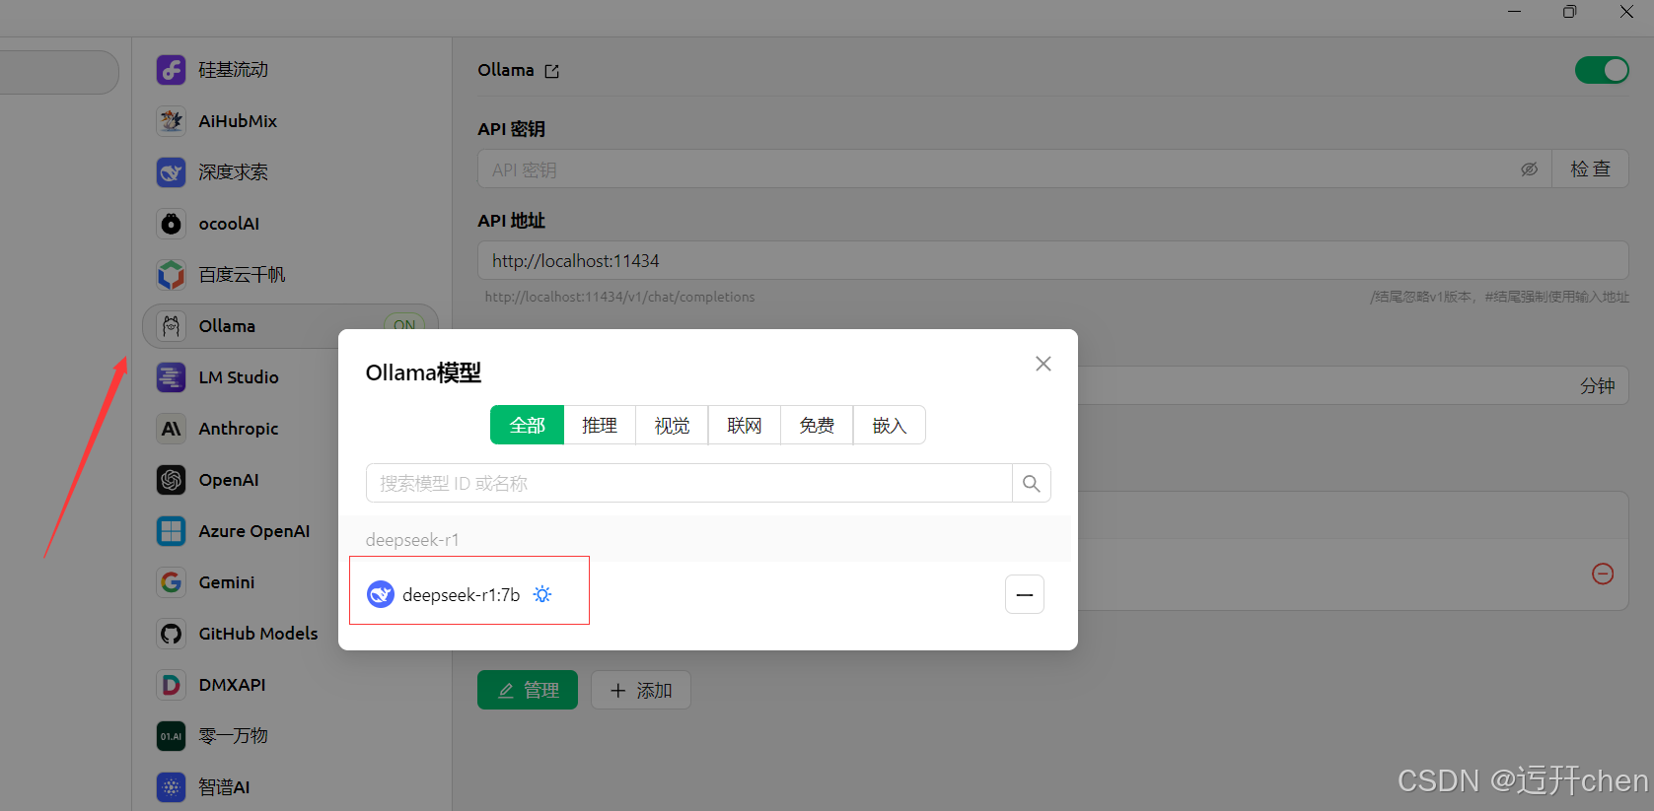Select the 智谱AI provider icon
1654x811 pixels.
171,787
